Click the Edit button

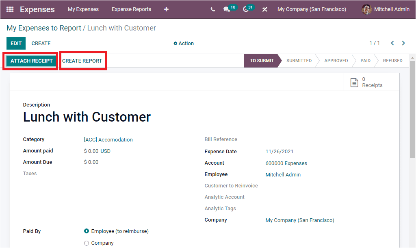coord(16,44)
